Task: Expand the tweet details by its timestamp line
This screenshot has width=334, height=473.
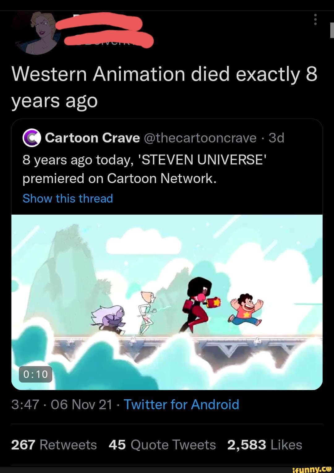Action: coord(62,404)
